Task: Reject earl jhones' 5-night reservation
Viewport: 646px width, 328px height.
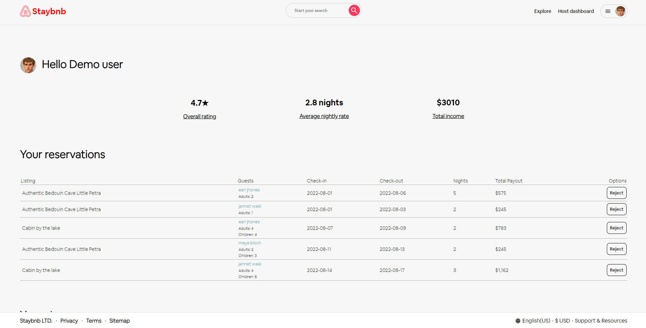Action: (616, 193)
